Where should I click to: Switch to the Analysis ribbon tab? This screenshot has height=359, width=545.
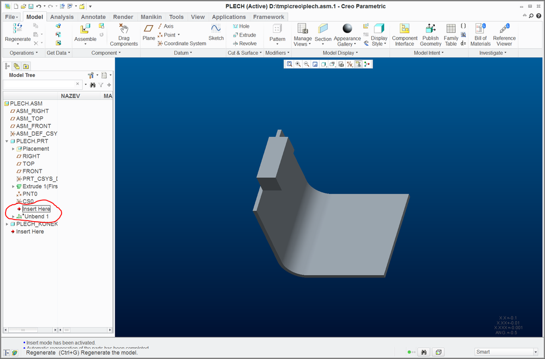tap(62, 17)
